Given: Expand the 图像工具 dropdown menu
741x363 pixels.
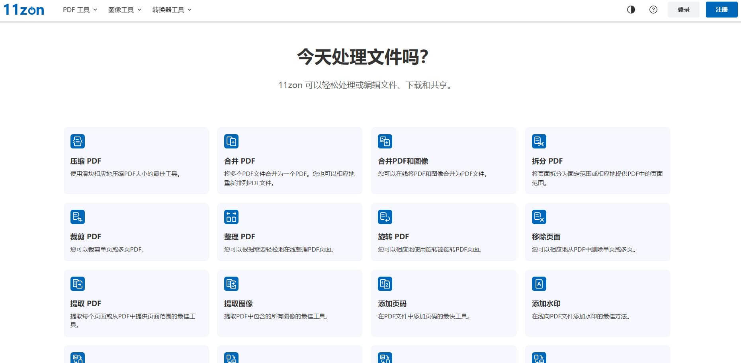Looking at the screenshot, I should [124, 10].
